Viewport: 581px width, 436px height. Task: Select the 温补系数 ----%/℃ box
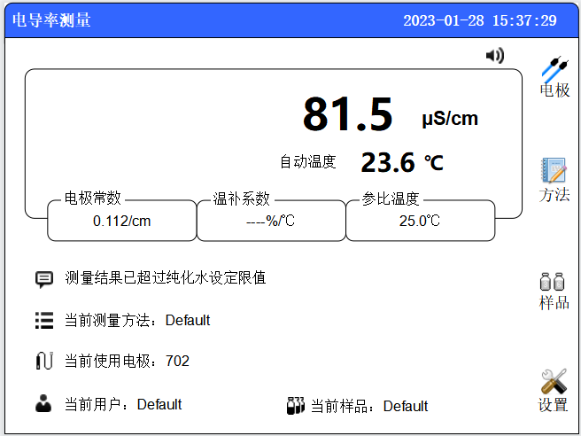271,221
